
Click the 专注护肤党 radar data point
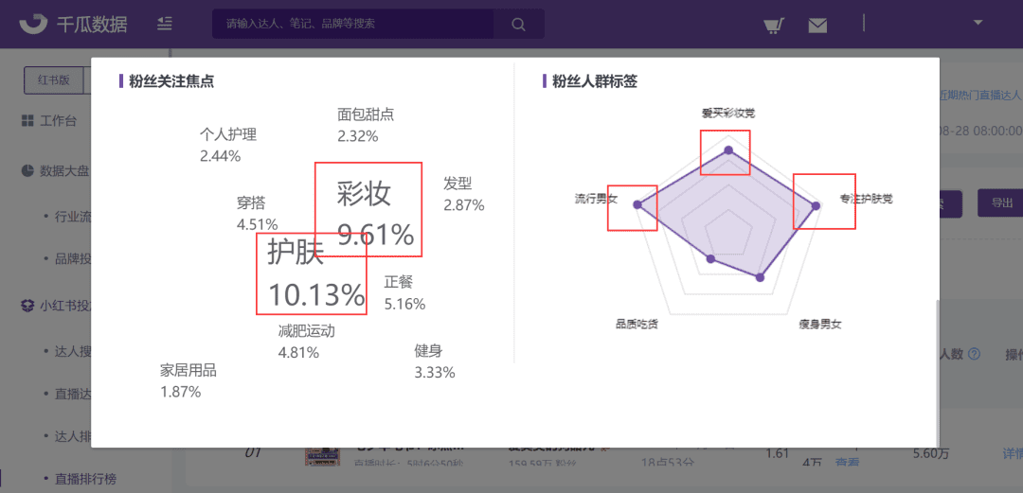click(816, 206)
